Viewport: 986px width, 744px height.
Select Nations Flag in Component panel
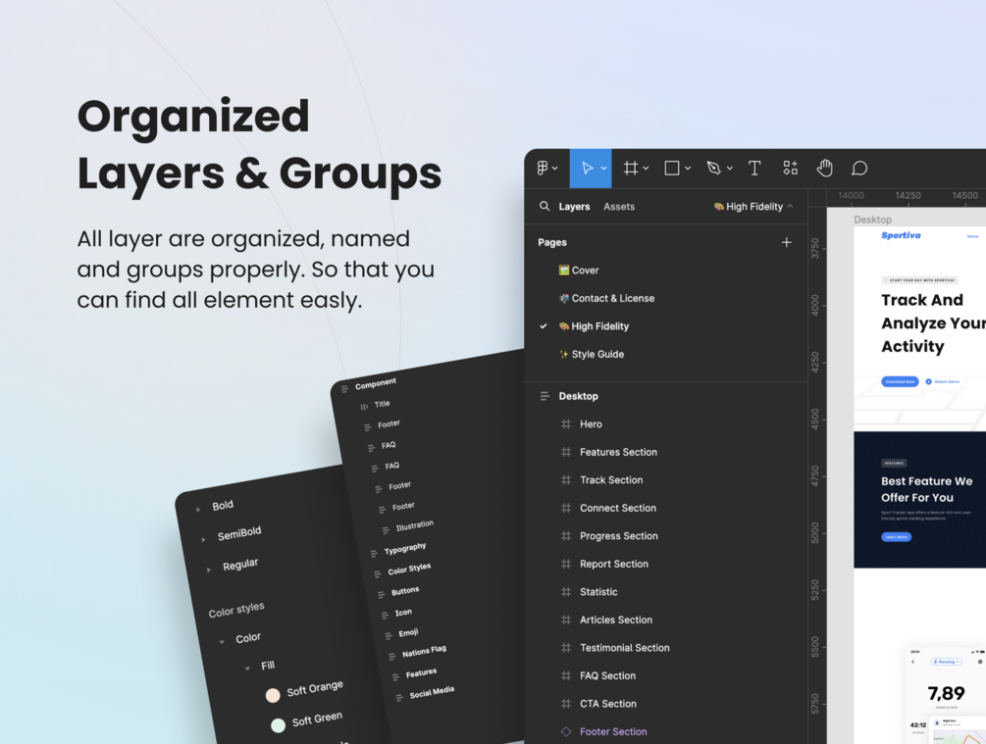click(x=425, y=651)
